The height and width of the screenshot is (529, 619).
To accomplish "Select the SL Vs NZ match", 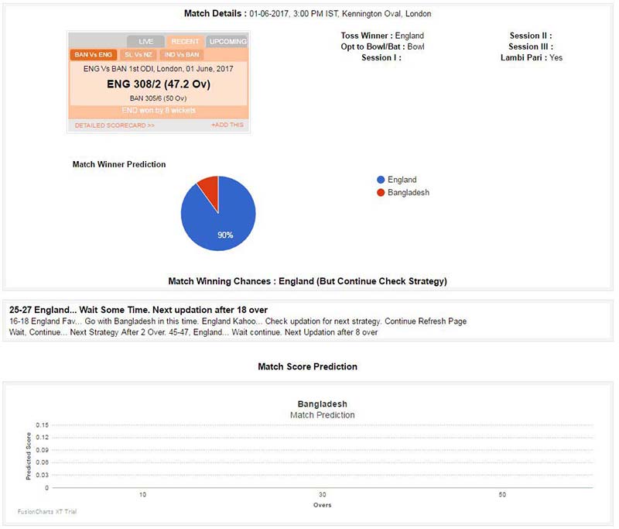I will (x=139, y=55).
